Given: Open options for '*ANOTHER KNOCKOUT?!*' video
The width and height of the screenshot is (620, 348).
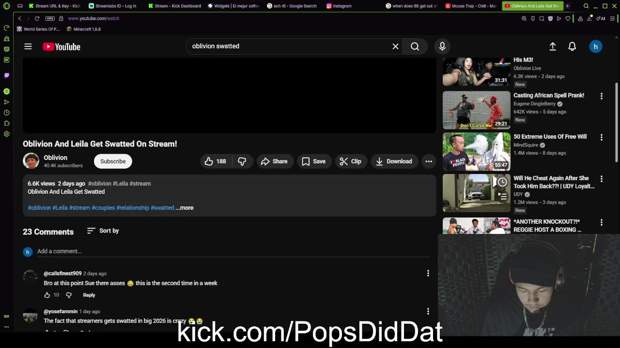Looking at the screenshot, I should pos(602,222).
